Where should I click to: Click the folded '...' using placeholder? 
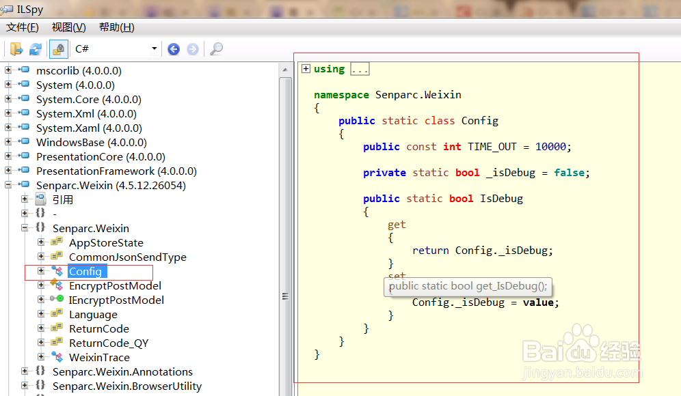pyautogui.click(x=360, y=69)
